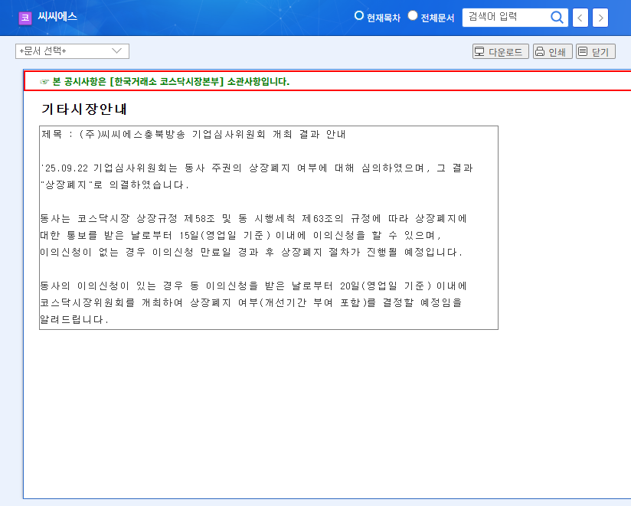
Task: Go to next search result arrow
Action: (600, 18)
